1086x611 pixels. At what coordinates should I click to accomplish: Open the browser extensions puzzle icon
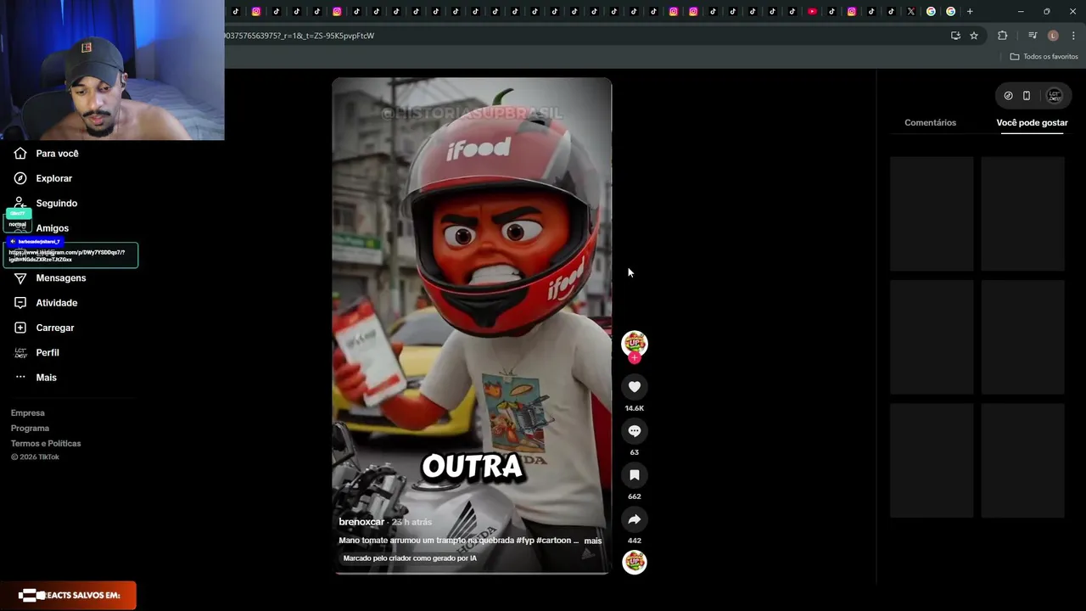click(x=1002, y=36)
